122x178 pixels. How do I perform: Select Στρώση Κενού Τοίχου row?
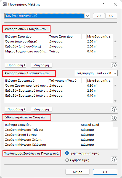[x=61, y=135]
